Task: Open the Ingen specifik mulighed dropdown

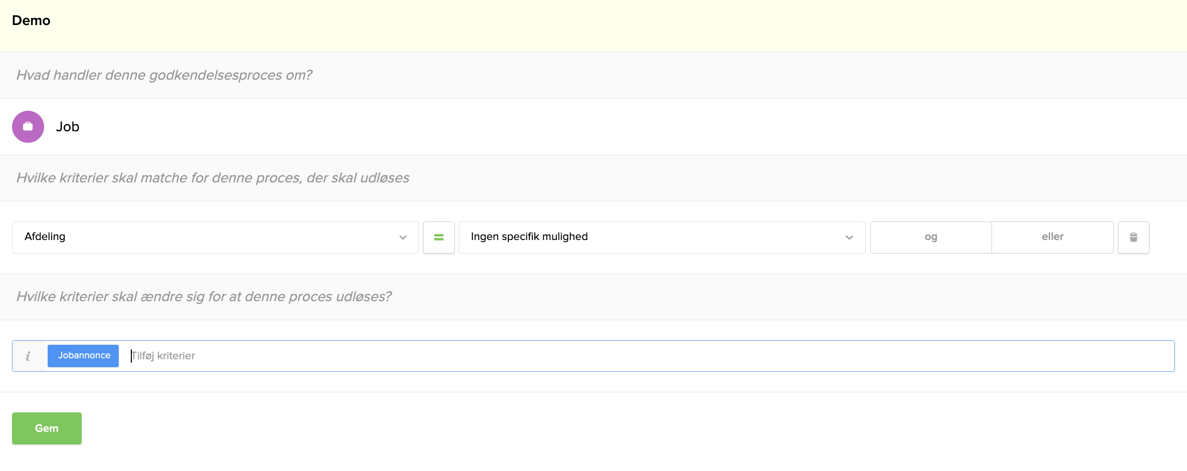Action: 662,238
